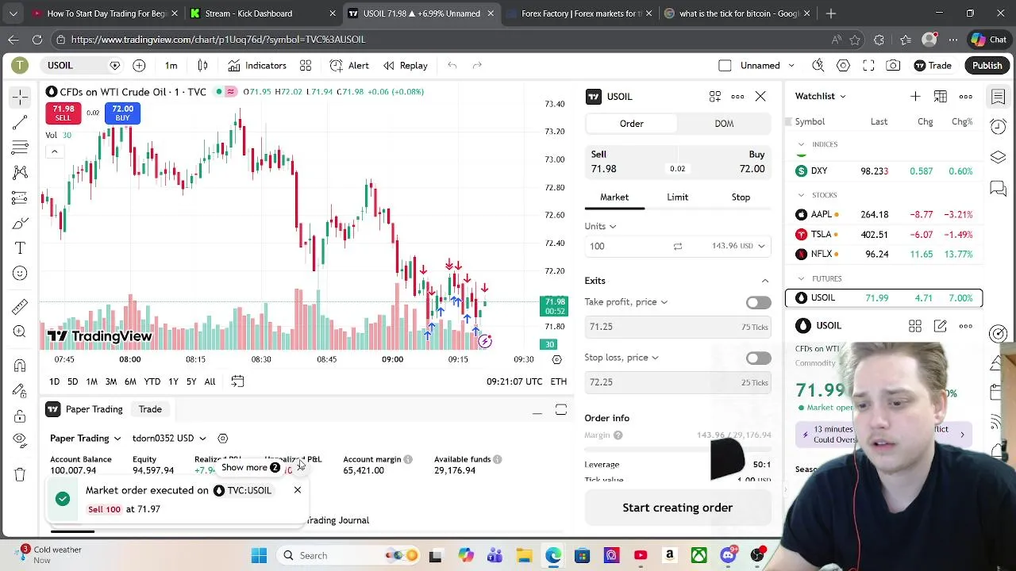Image resolution: width=1016 pixels, height=571 pixels.
Task: Tick the Unnamed layout checkbox
Action: 725,66
